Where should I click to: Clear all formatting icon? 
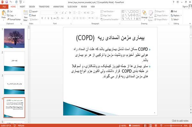70,13
